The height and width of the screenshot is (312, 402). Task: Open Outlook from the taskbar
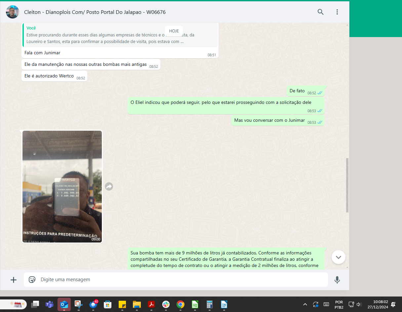[64, 304]
